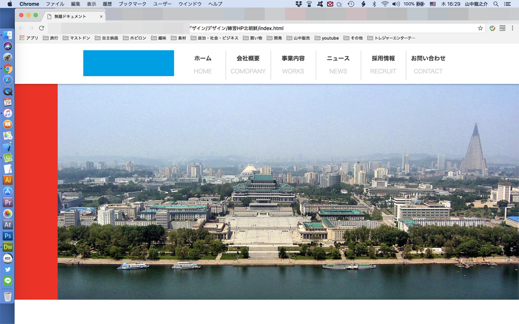
Task: Click the 会社概要 navigation link
Action: click(248, 59)
